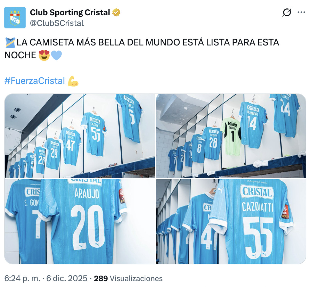
Task: Open the top-left locker room photo
Action: tap(80, 136)
